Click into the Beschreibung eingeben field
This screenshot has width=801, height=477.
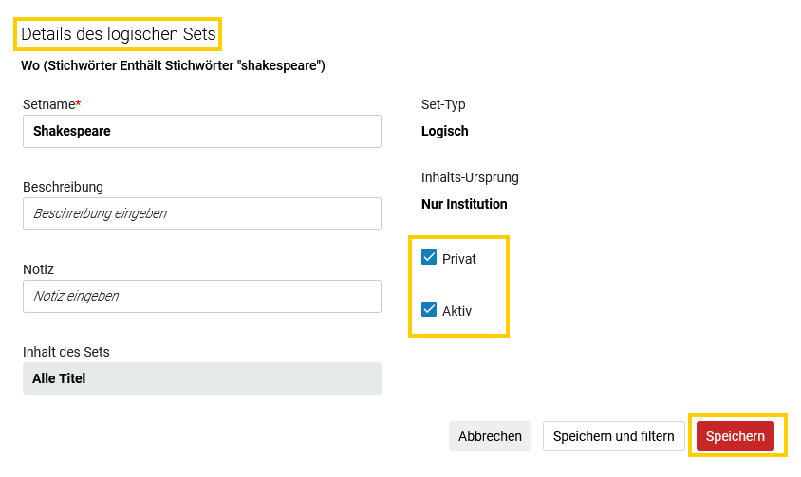point(202,213)
